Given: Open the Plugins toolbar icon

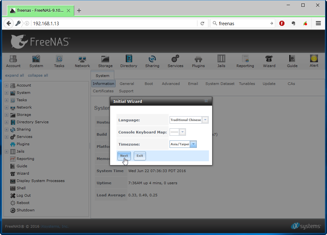Looking at the screenshot, I should (198, 61).
